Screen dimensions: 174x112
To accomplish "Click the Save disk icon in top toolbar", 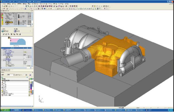I will pos(6,6).
